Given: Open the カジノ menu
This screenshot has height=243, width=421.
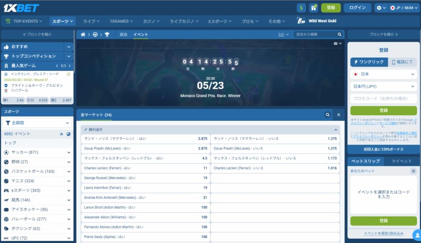Looking at the screenshot, I should click(x=151, y=21).
